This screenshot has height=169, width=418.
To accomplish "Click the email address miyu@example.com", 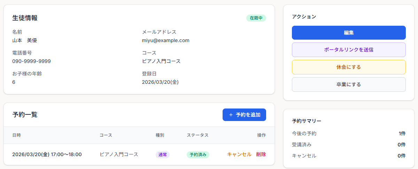I will [165, 40].
